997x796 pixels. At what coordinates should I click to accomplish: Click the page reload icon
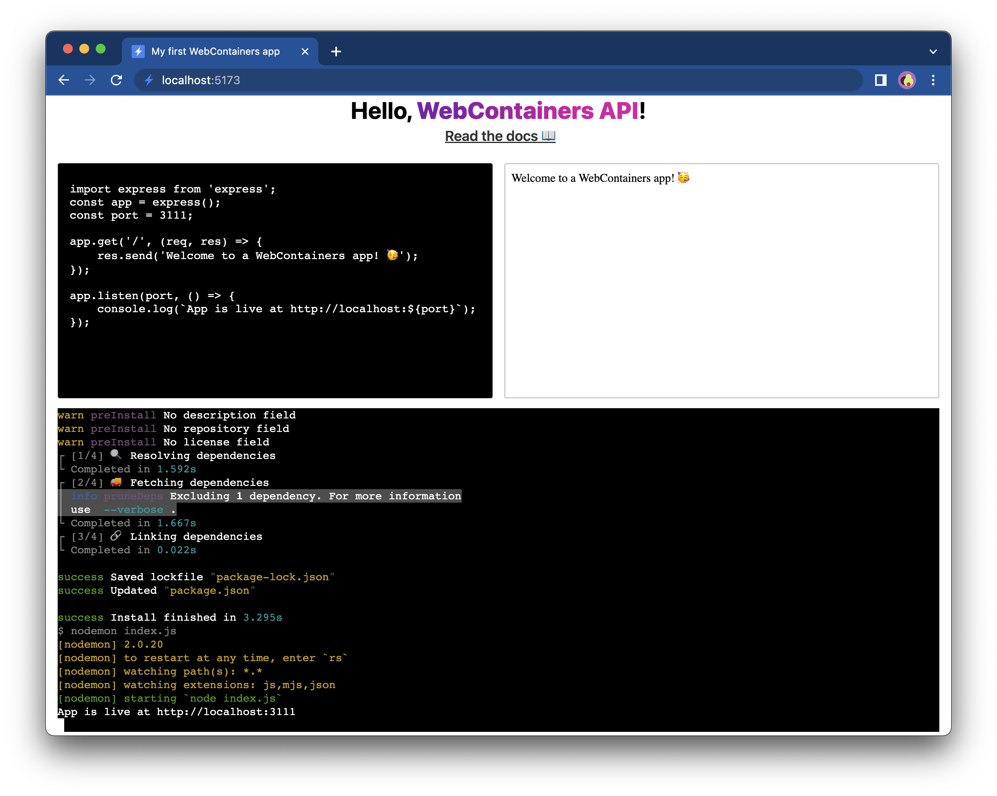click(x=117, y=80)
